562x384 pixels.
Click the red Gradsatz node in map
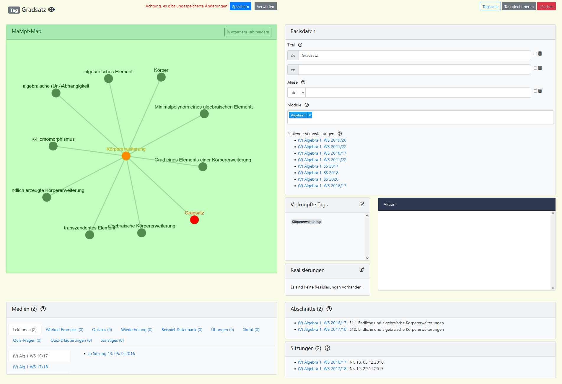(x=194, y=220)
